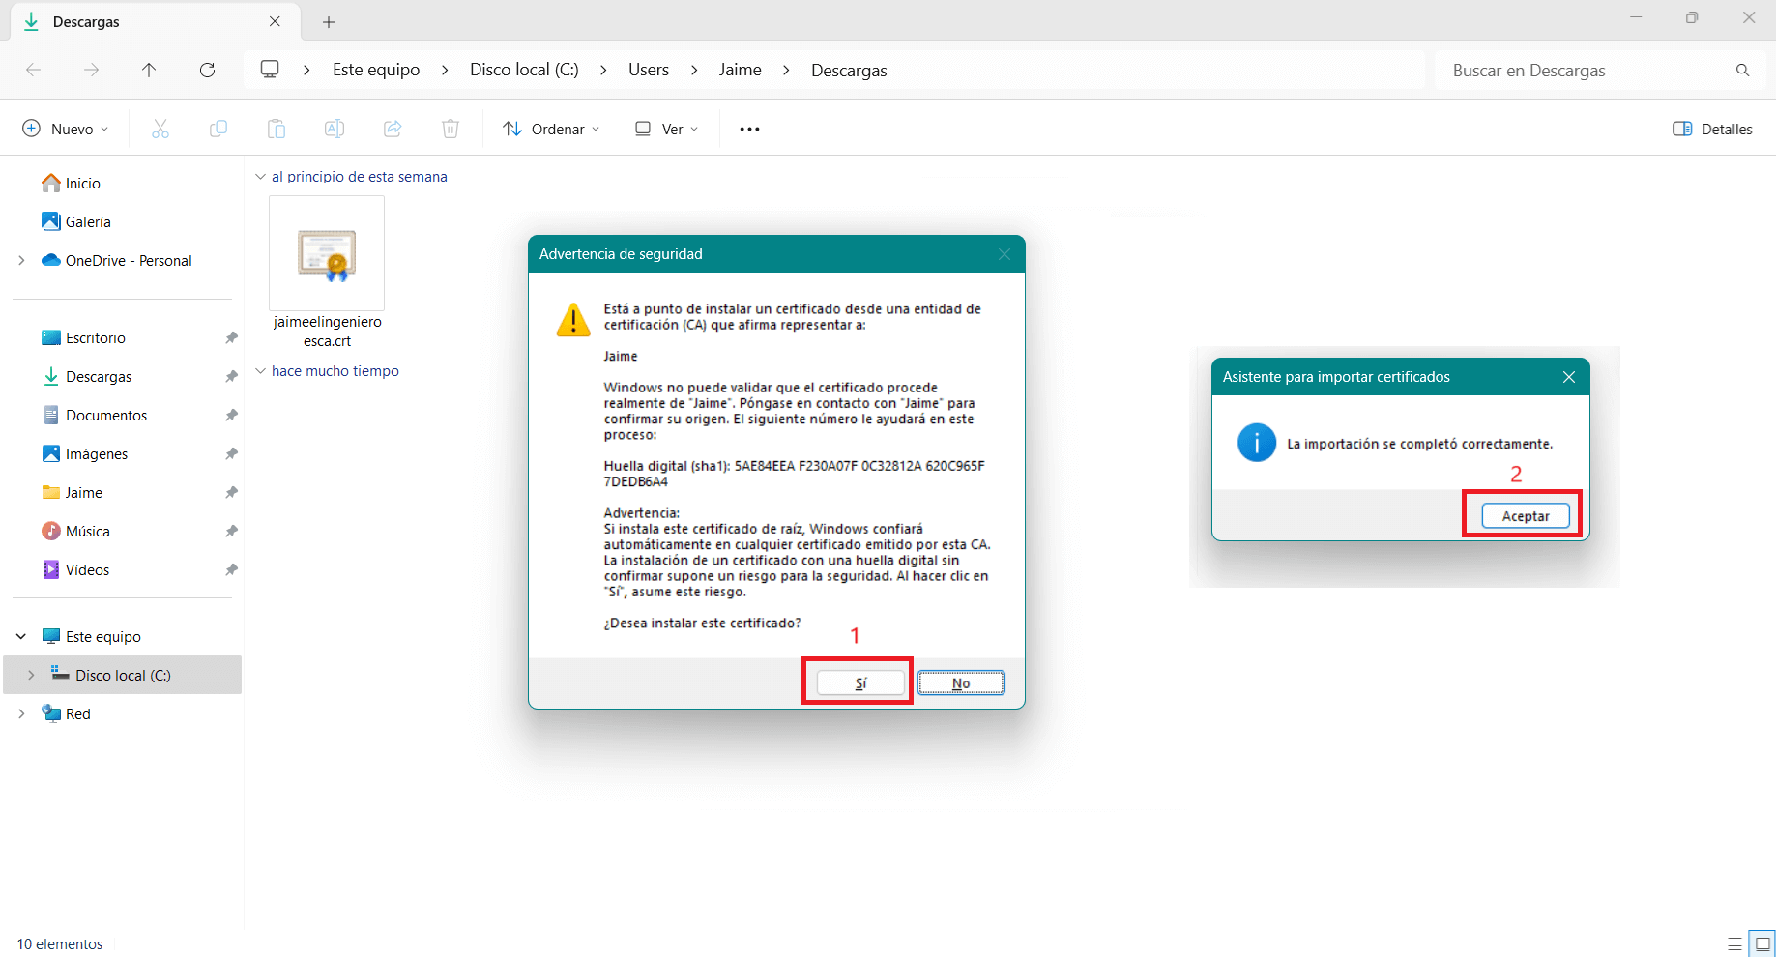Click the Rename icon in toolbar
The image size is (1776, 957).
(x=335, y=129)
